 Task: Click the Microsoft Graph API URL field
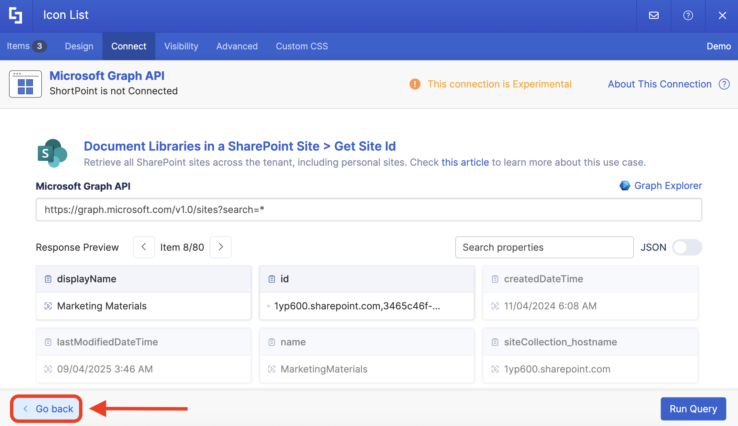368,210
